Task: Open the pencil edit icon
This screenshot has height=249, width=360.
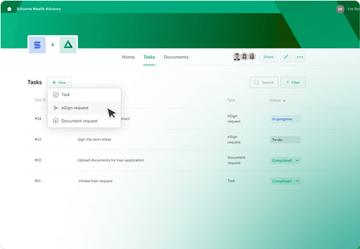Action: [x=286, y=57]
